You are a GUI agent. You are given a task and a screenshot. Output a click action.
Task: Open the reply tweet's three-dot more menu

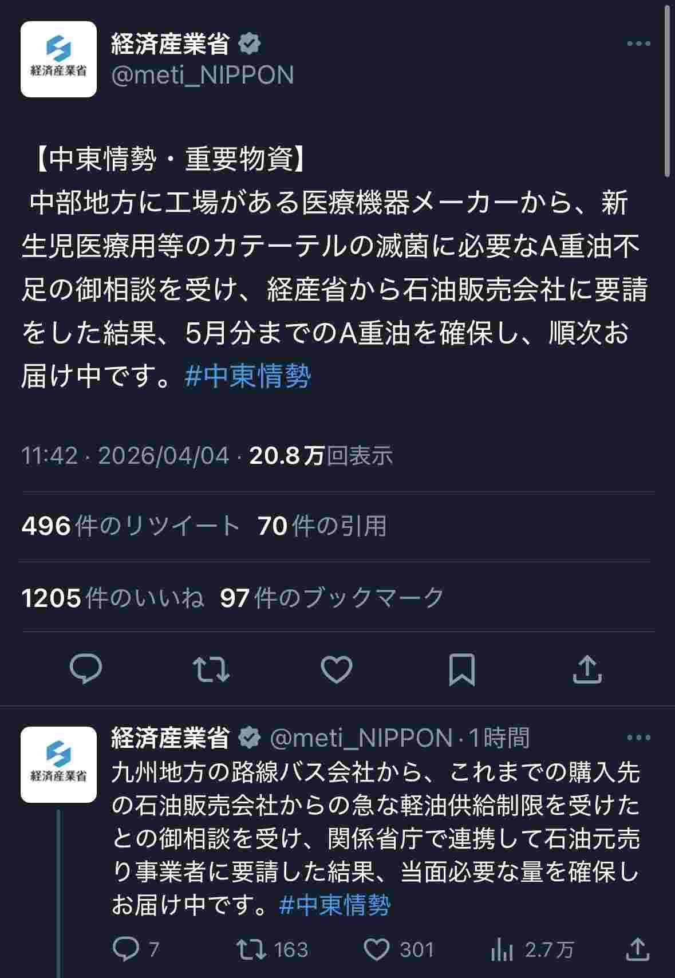(x=638, y=738)
